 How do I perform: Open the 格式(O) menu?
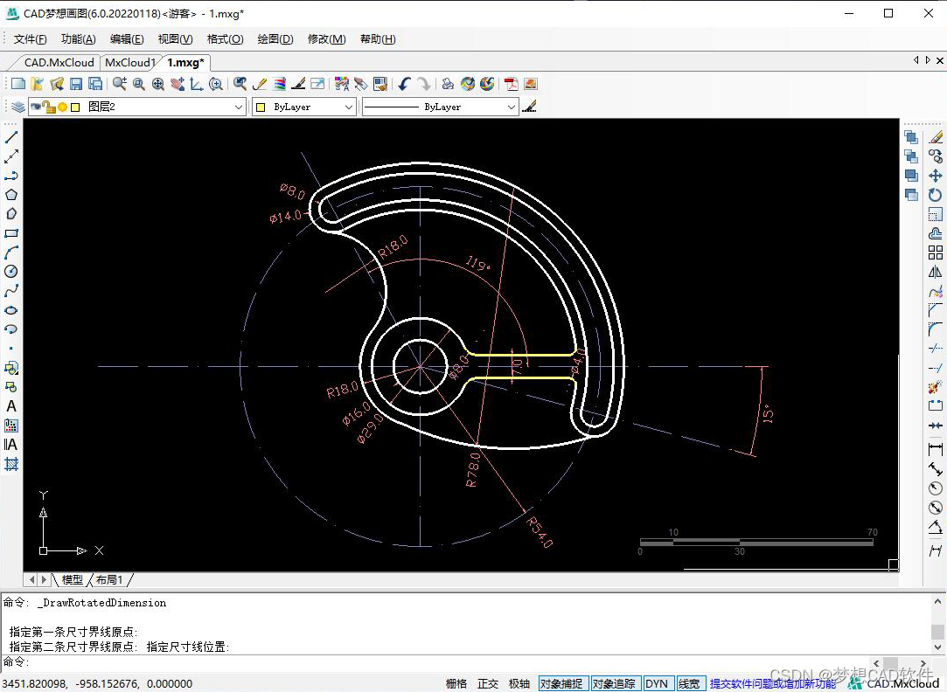coord(226,39)
